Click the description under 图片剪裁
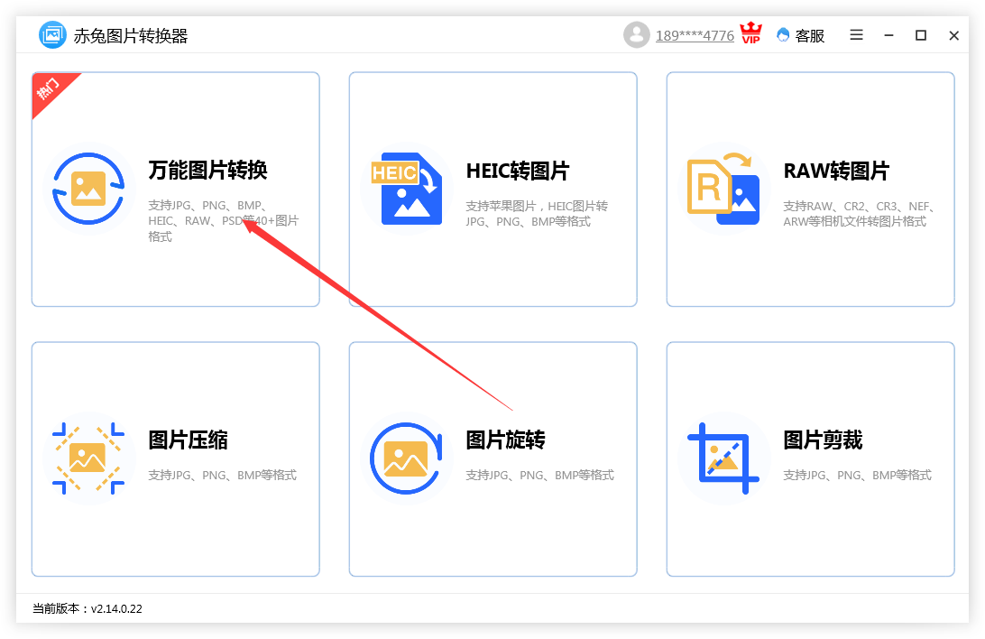This screenshot has height=639, width=985. pos(858,475)
